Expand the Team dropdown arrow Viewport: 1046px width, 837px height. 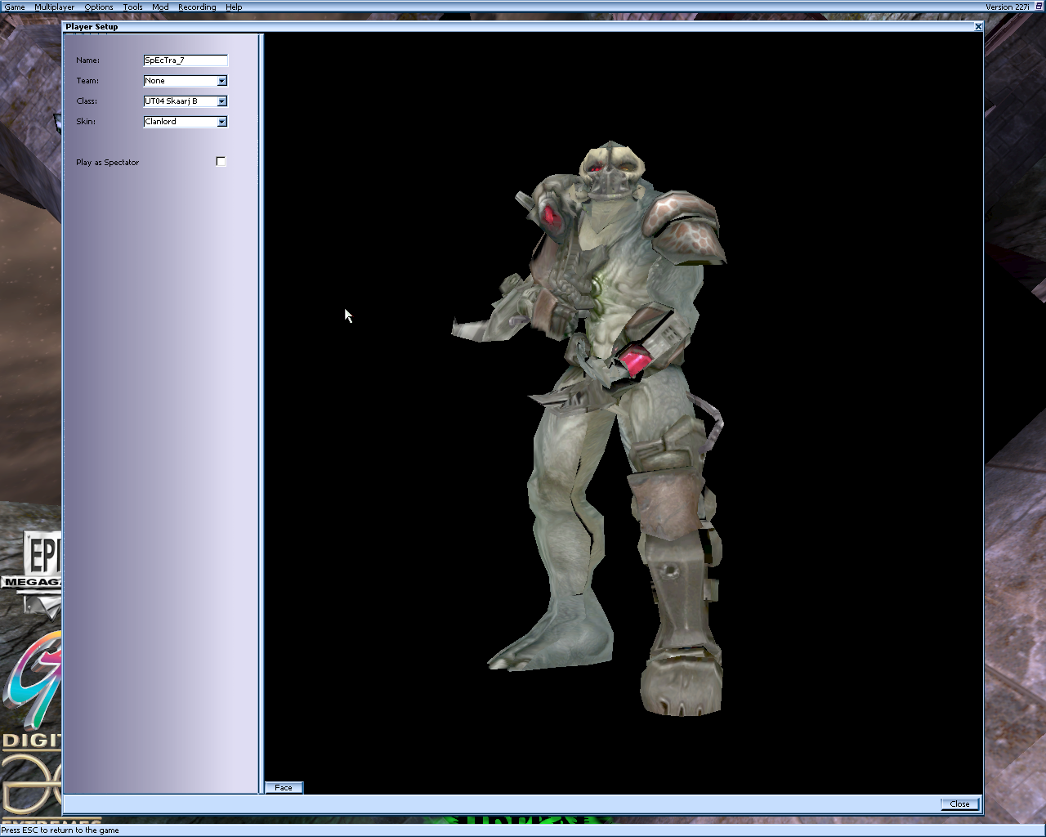(x=221, y=81)
